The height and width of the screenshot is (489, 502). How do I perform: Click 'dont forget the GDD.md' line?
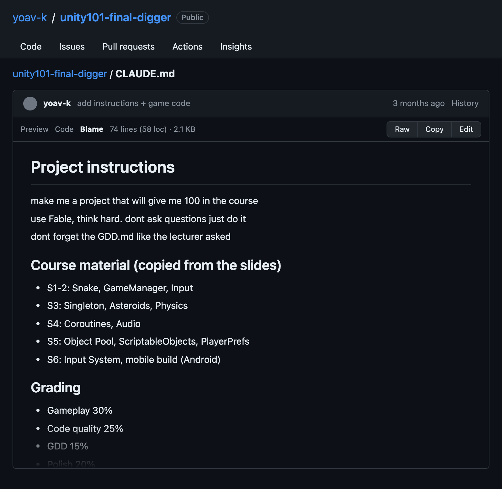(x=131, y=237)
